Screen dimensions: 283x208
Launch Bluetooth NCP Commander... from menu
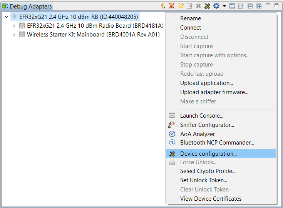[217, 143]
